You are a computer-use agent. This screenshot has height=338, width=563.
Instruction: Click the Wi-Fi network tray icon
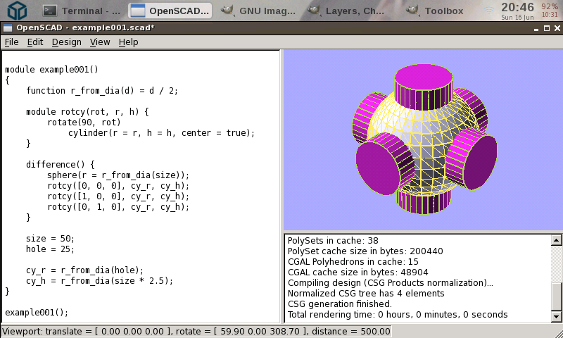tap(488, 10)
